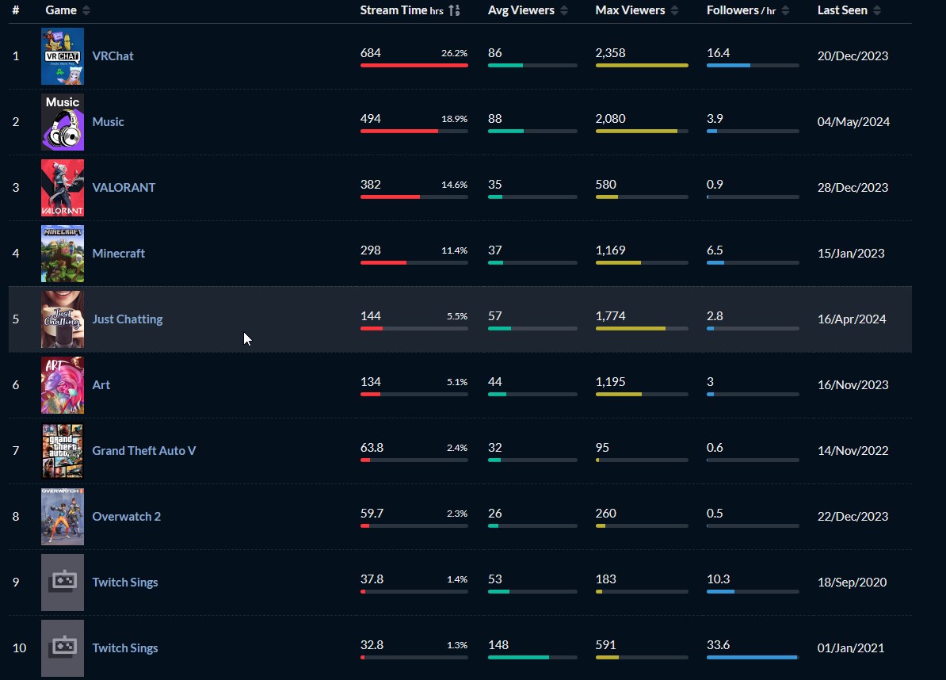Select GTA V stream time 63.8

(x=372, y=448)
